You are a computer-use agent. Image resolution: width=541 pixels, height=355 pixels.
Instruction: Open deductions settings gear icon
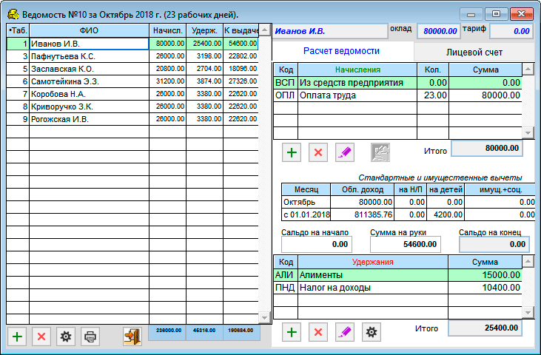pyautogui.click(x=372, y=332)
